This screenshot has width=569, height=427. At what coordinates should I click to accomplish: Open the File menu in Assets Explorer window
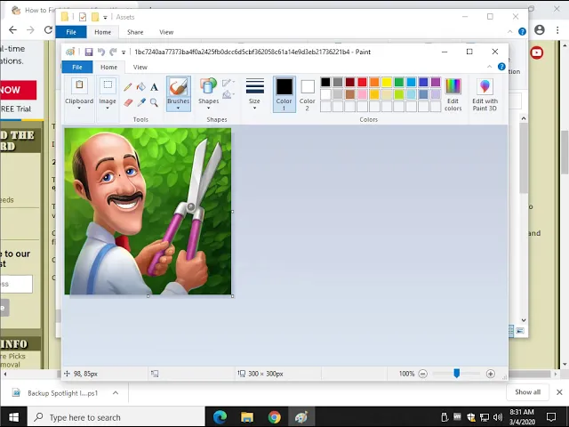point(71,32)
